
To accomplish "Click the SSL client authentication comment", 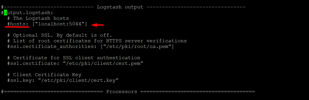I will coord(74,58).
